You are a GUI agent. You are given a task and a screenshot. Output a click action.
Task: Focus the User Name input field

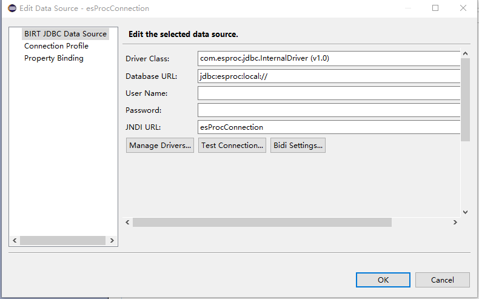pyautogui.click(x=329, y=93)
